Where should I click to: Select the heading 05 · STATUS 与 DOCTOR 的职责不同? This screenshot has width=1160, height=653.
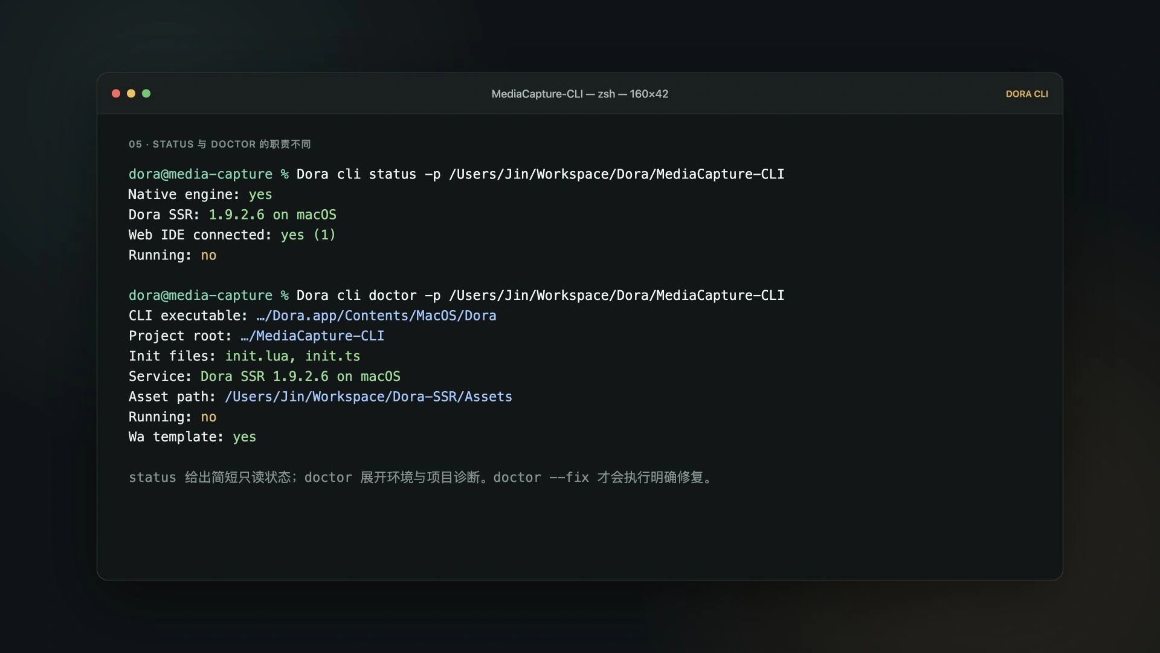coord(220,144)
